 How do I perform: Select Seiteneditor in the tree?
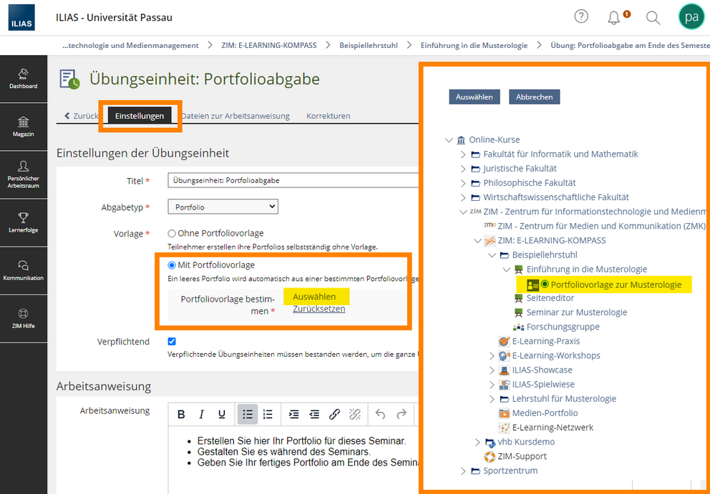(x=550, y=298)
